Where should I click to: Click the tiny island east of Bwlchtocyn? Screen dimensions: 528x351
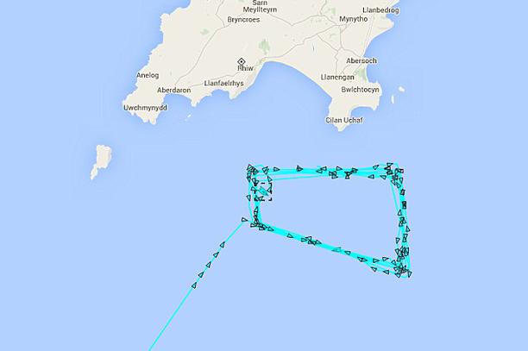point(401,89)
